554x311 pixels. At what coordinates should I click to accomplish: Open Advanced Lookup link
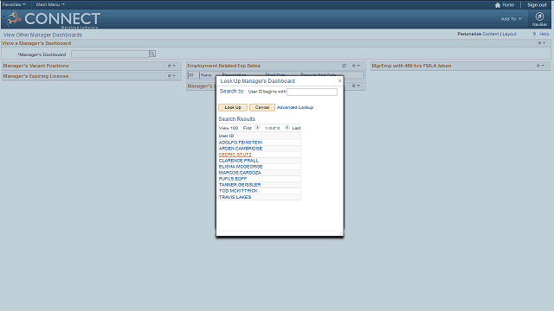[x=295, y=107]
